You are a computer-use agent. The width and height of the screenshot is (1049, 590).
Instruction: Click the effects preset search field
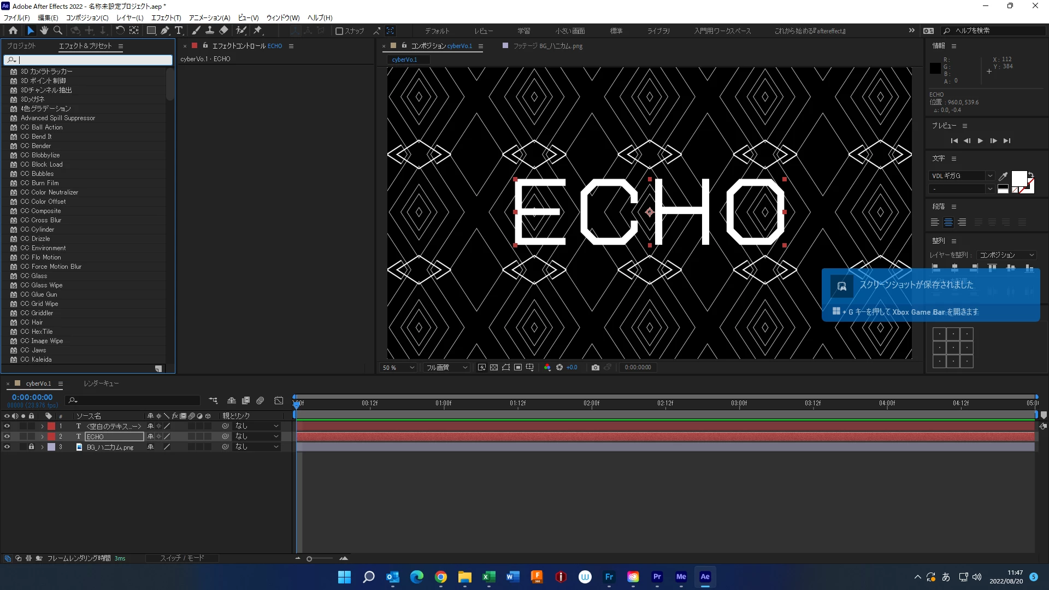93,60
